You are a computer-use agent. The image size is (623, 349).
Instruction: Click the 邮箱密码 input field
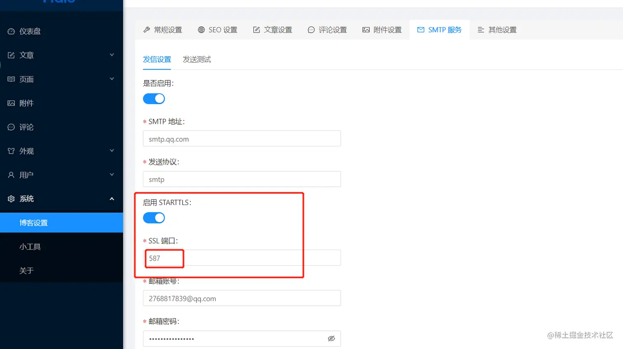[242, 339]
